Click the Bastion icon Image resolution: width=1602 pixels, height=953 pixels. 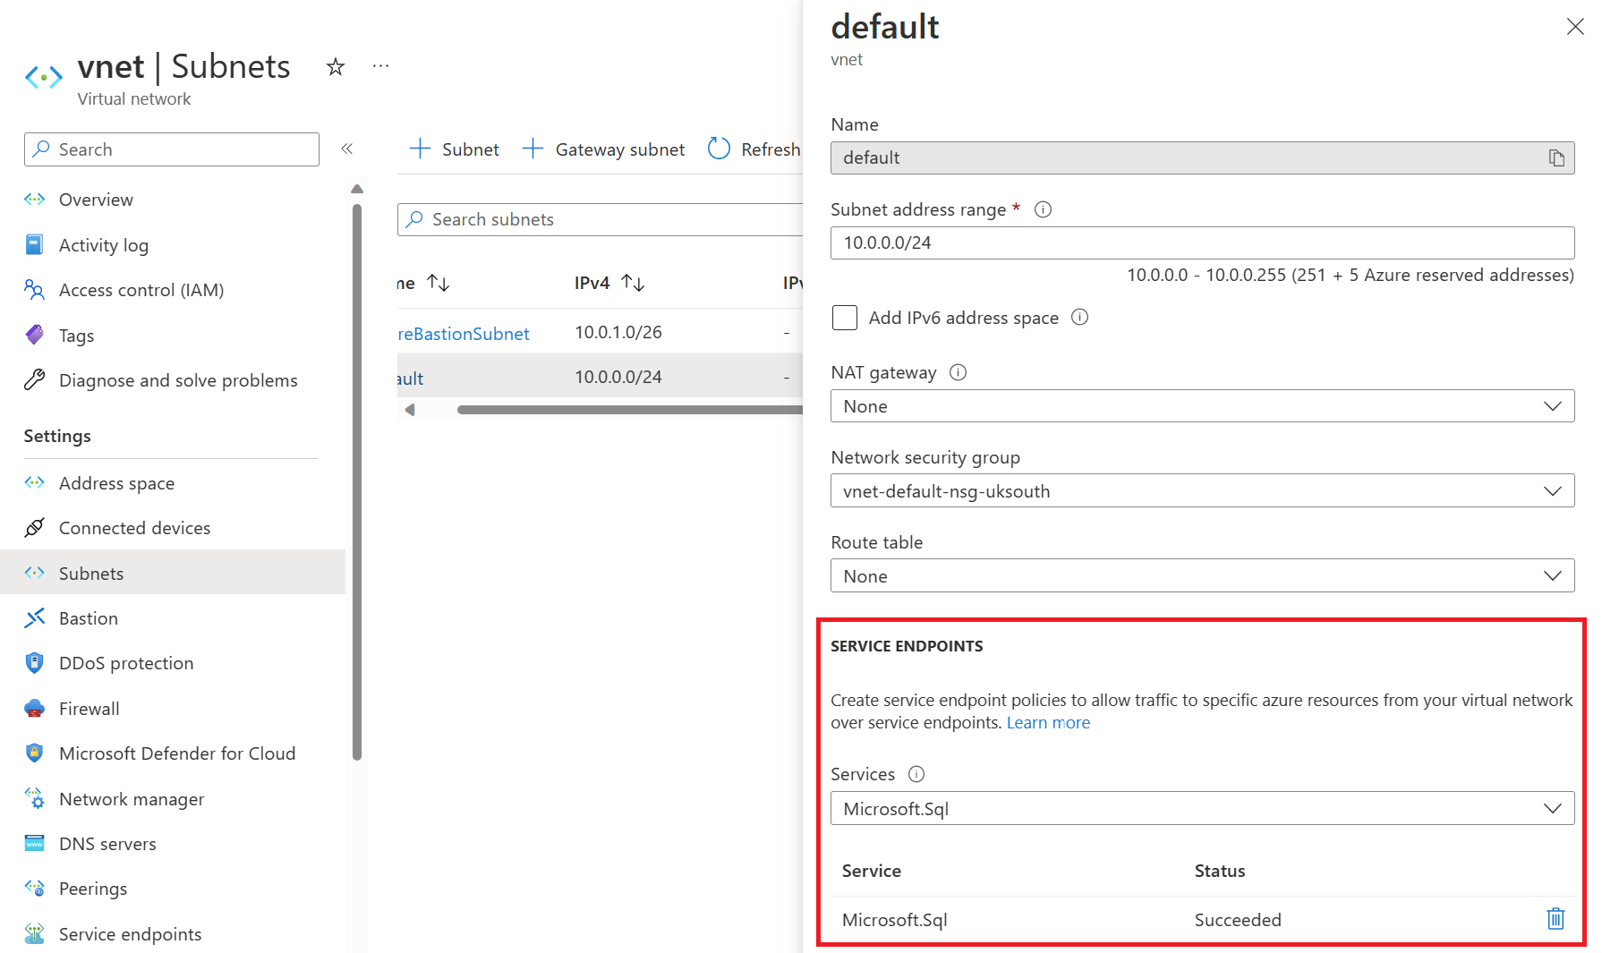tap(35, 617)
